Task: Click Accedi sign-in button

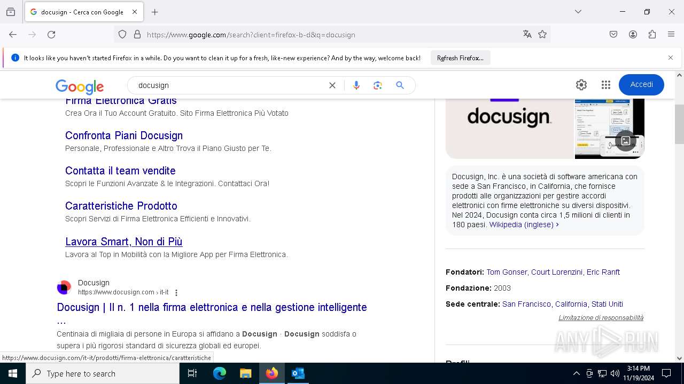Action: point(641,85)
